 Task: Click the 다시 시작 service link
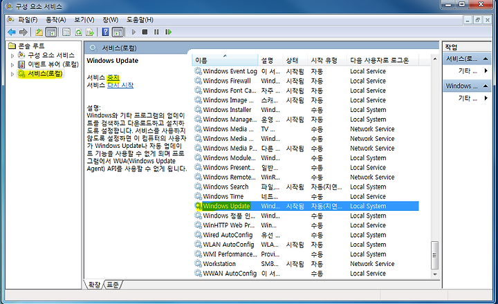point(120,85)
